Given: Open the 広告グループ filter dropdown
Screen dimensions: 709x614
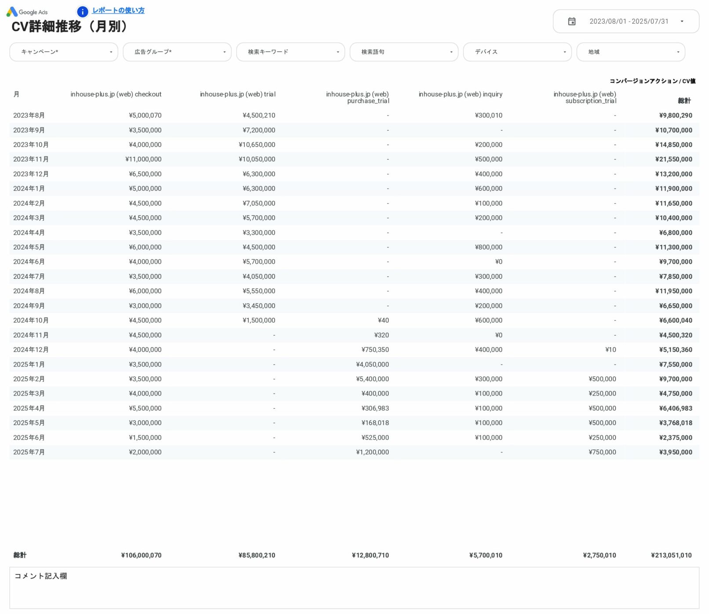Looking at the screenshot, I should point(177,52).
